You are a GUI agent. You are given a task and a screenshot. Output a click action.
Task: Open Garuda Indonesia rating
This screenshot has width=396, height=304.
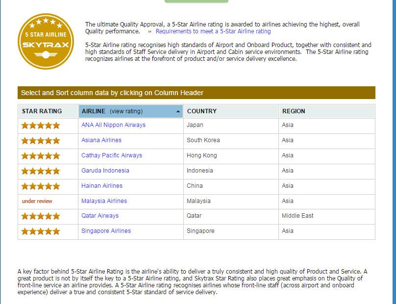point(105,171)
